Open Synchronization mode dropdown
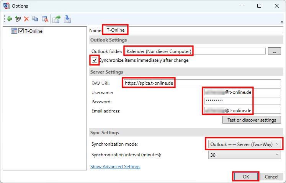Screen dimensions: 286x183 pos(245,144)
